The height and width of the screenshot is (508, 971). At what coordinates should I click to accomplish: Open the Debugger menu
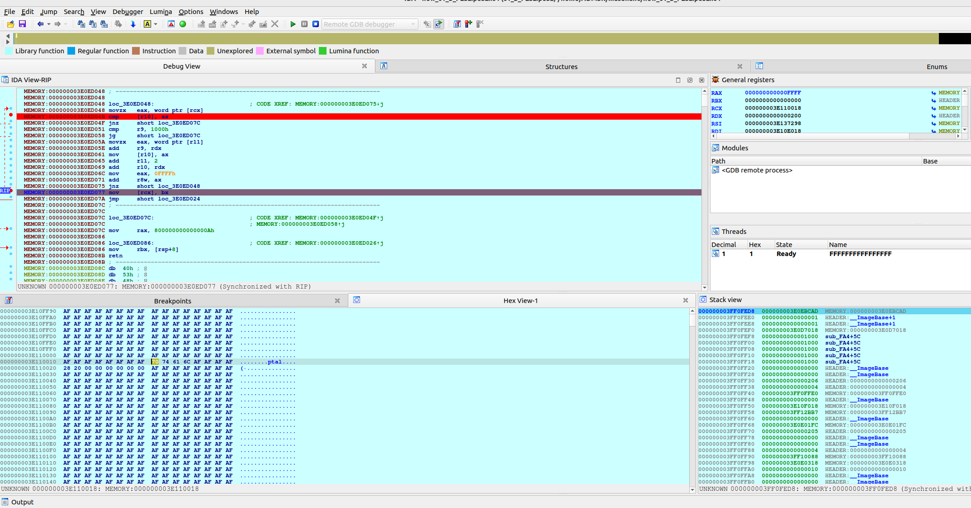point(128,12)
